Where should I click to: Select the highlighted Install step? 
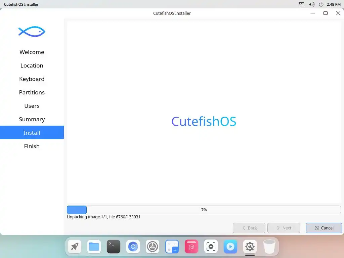tap(32, 132)
